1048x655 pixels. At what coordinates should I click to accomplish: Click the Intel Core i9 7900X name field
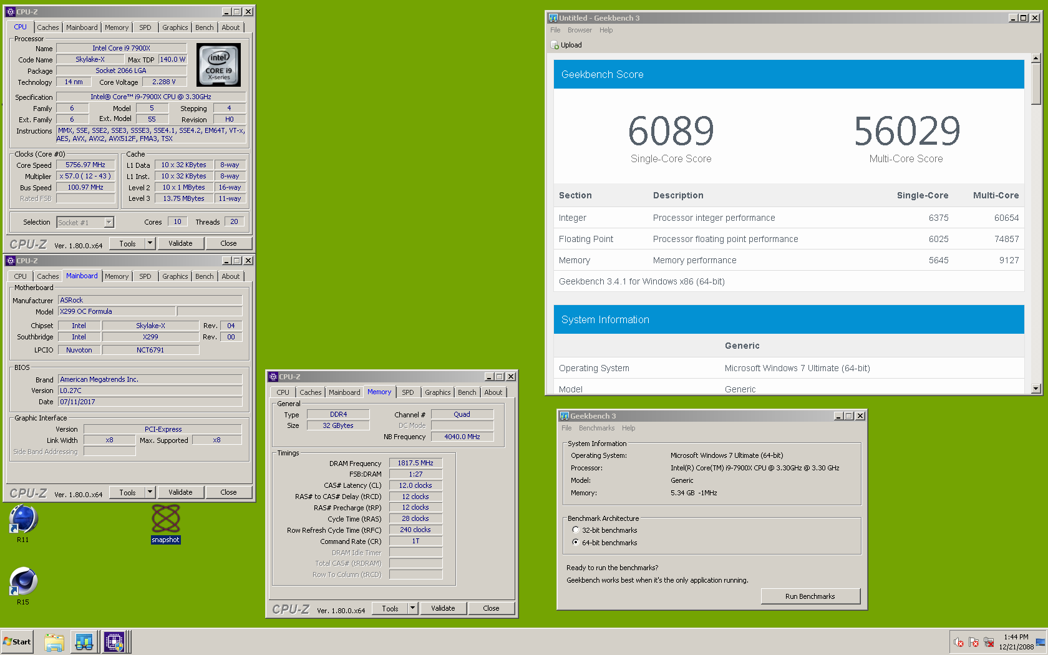click(121, 48)
